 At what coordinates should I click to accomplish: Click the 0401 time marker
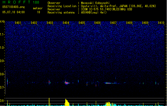tap(18, 23)
